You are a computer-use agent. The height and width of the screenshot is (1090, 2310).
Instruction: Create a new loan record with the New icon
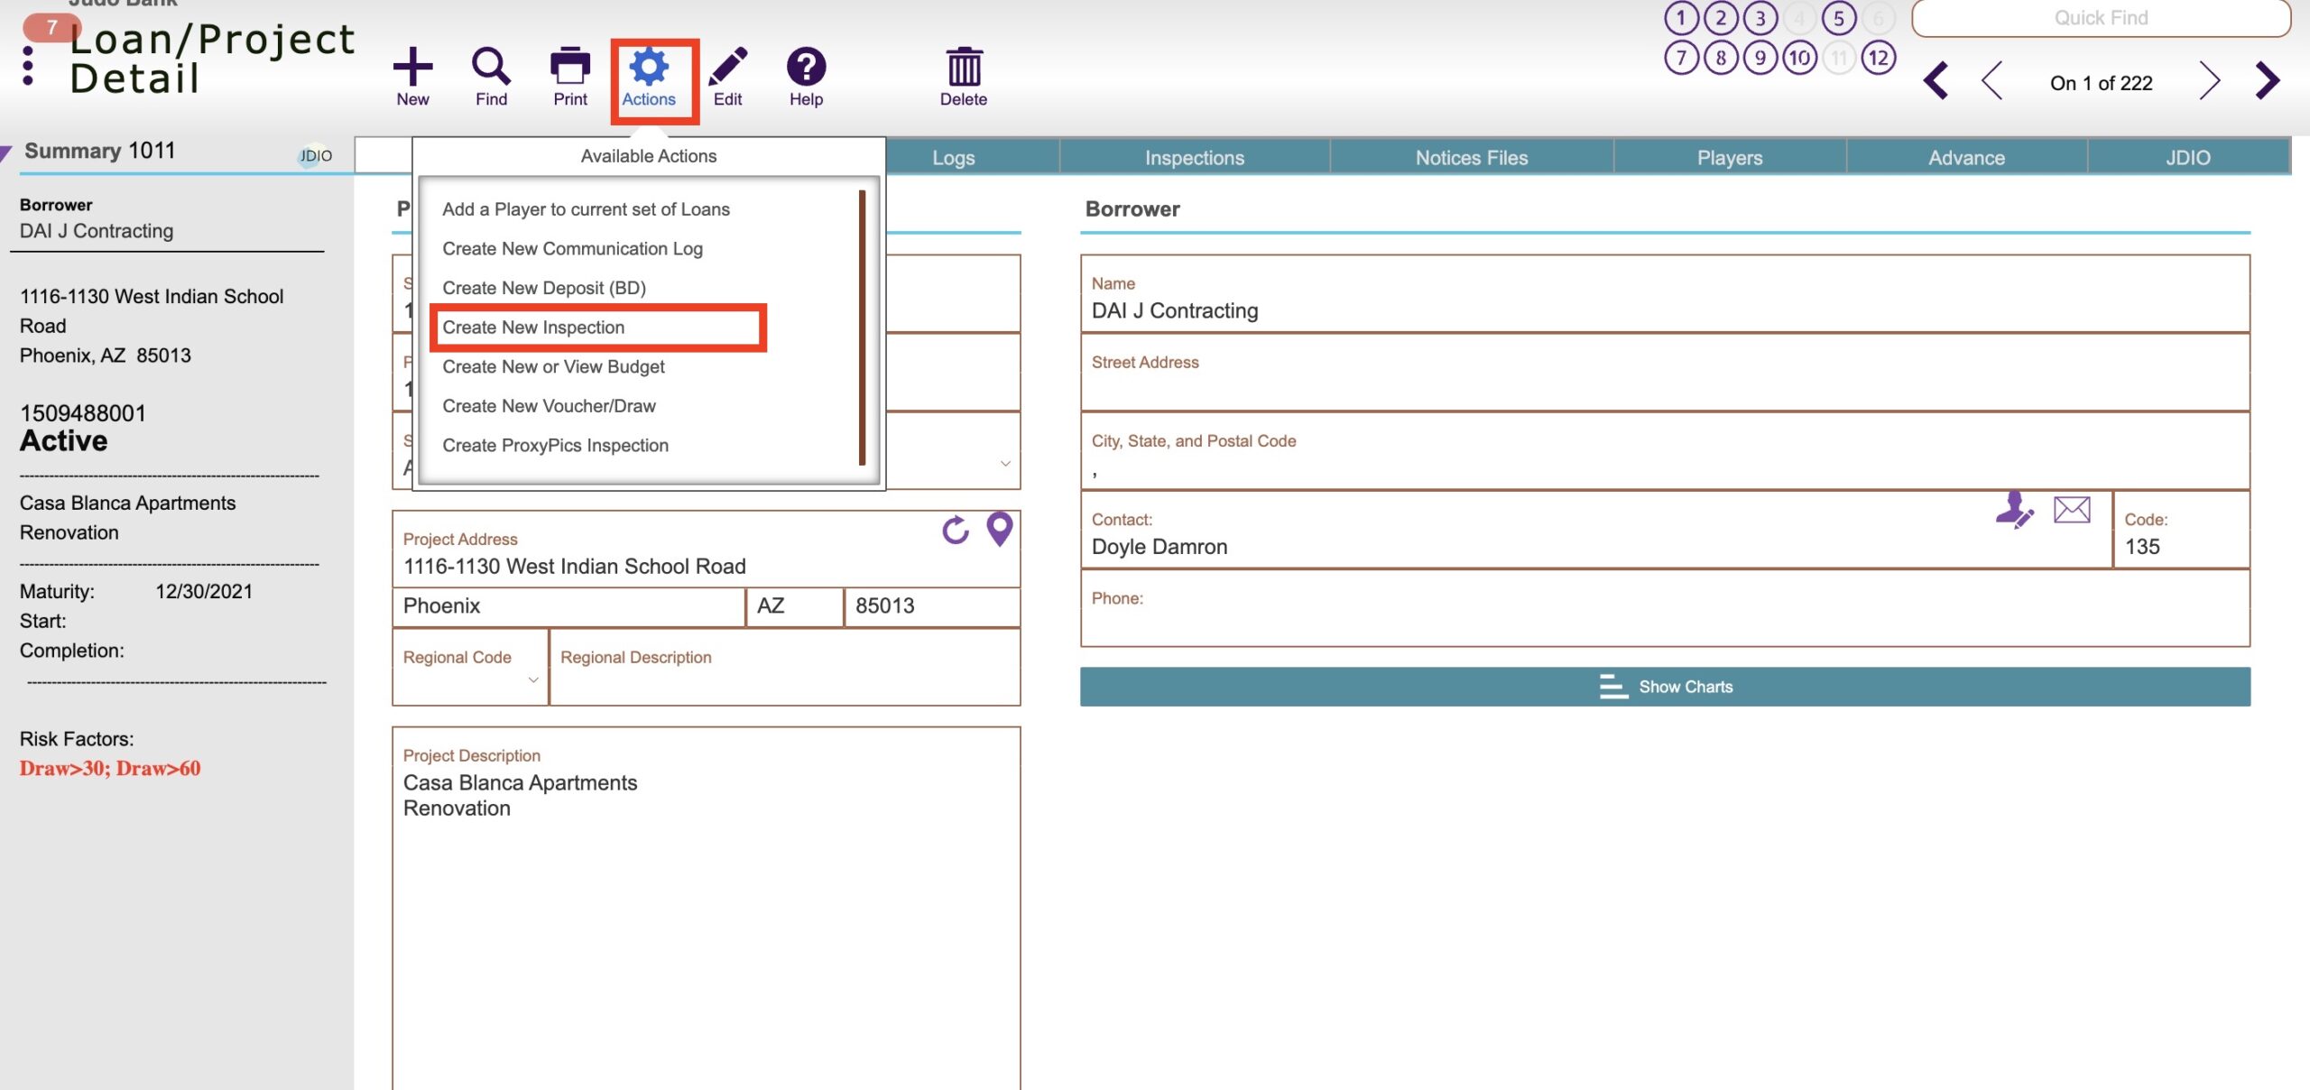[x=413, y=74]
